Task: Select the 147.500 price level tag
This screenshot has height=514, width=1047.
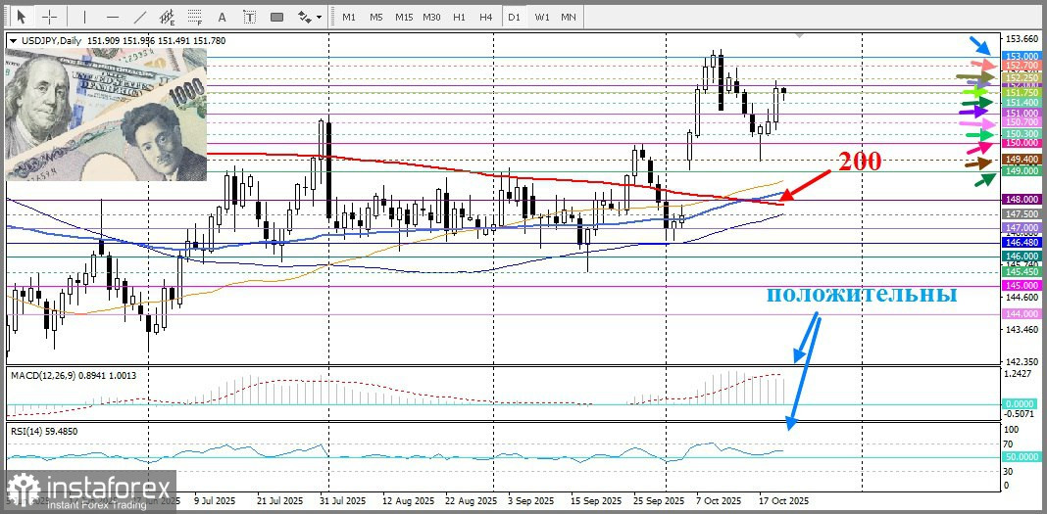Action: pos(1021,214)
